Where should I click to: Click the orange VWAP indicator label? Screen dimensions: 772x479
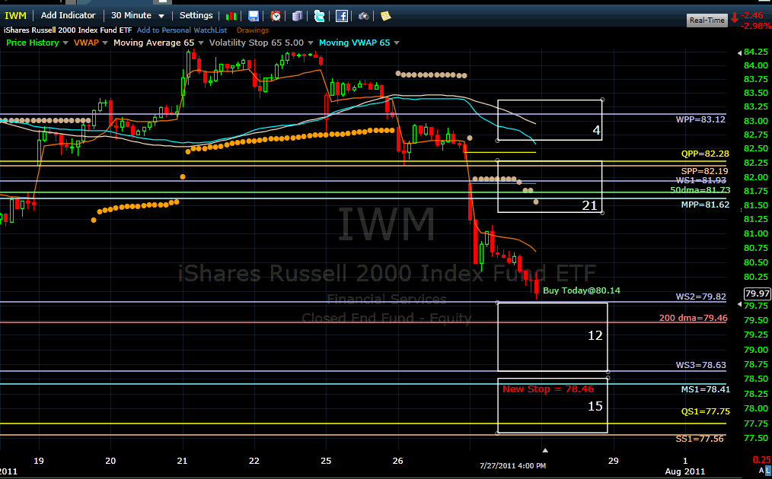point(86,43)
